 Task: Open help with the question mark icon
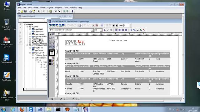pyautogui.click(x=72, y=12)
